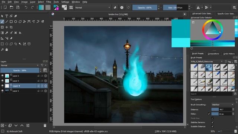
Task: Toggle preserve alpha checker button
Action: [122, 7]
